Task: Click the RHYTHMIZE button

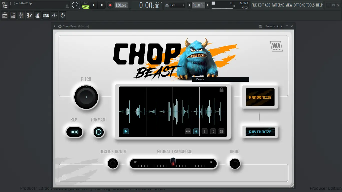Action: 260,132
